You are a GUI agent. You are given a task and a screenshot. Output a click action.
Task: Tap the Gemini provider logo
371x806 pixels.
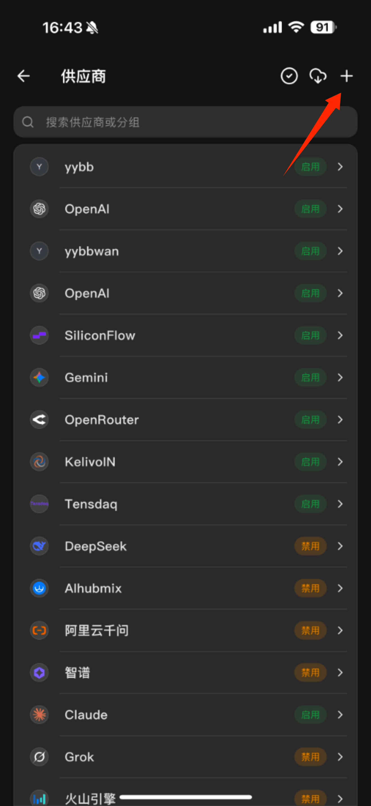[x=39, y=377]
